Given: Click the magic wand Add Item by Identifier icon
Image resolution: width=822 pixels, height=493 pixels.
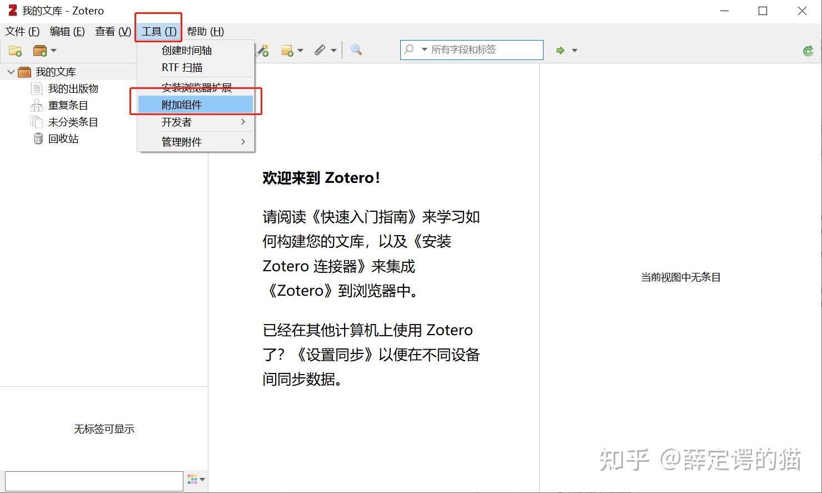Looking at the screenshot, I should [262, 50].
